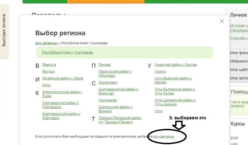This screenshot has width=248, height=145.
Task: Choose Инта region
Action: click(46, 85)
